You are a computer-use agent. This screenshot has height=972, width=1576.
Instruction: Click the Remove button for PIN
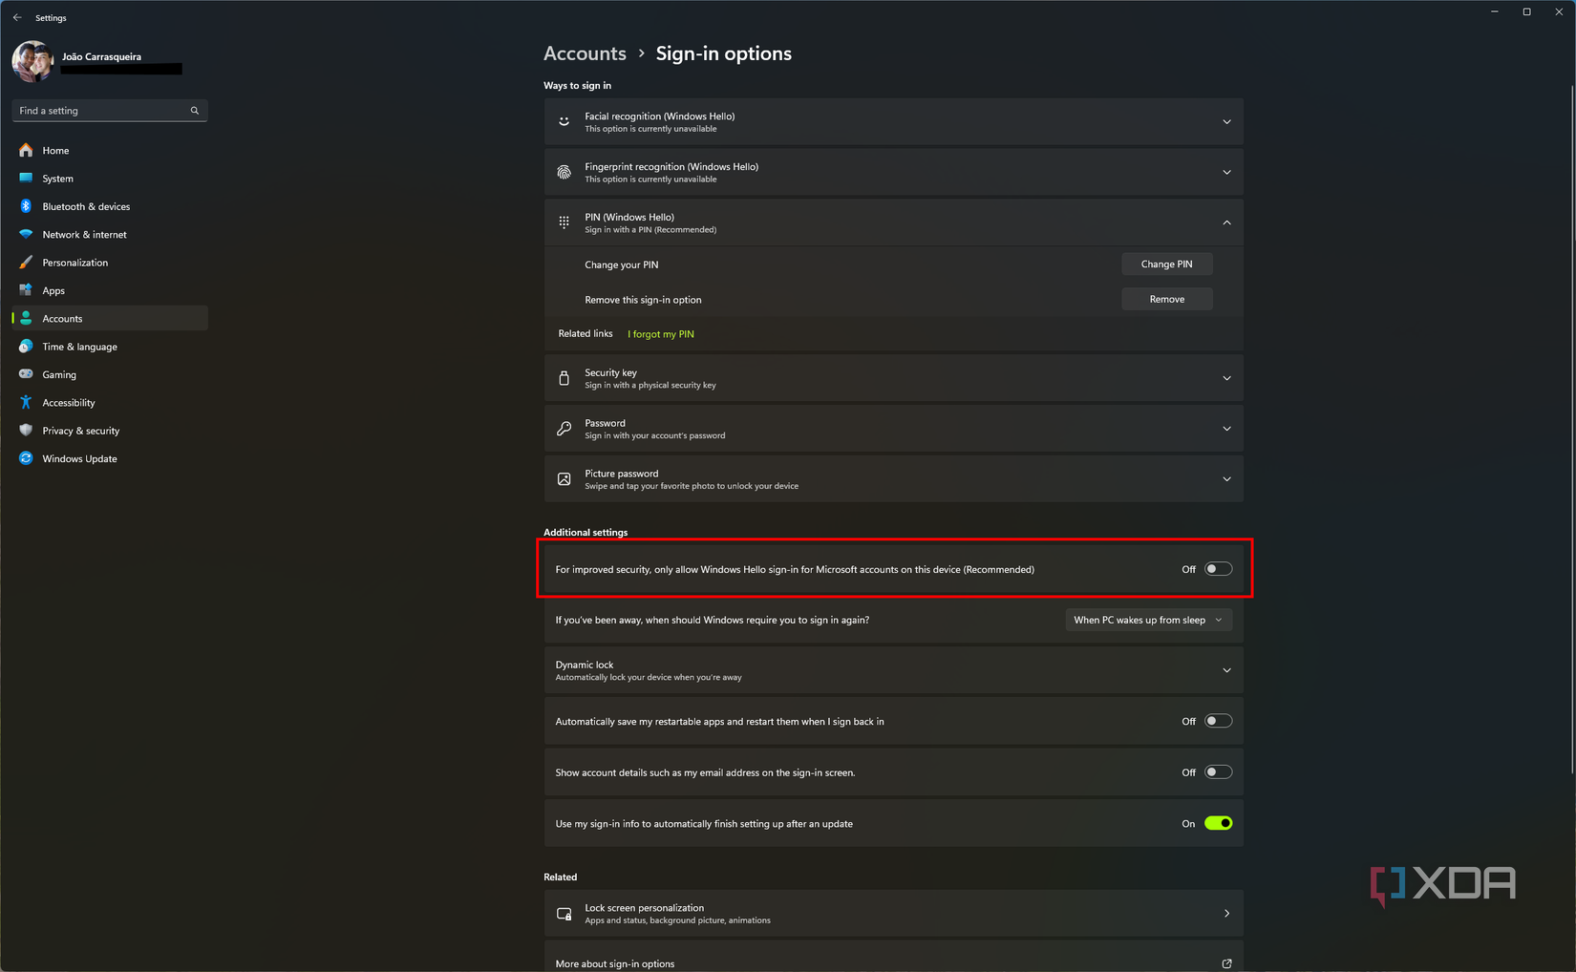pyautogui.click(x=1167, y=299)
